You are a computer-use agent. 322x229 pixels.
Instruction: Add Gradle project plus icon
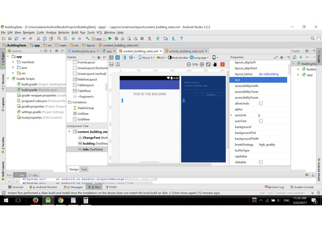coord(301,57)
